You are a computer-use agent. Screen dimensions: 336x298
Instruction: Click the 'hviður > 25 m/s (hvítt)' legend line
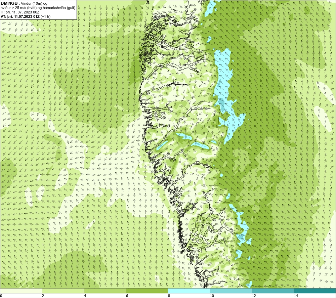(x=18, y=8)
